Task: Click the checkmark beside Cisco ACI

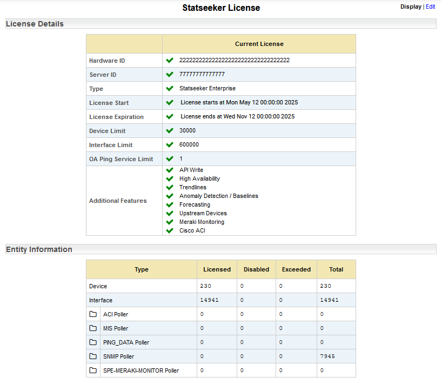Action: point(170,231)
